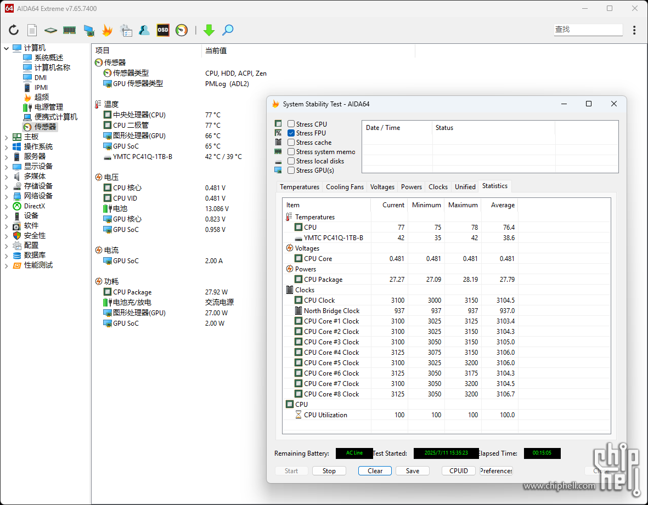Expand the 服务器 tree node

[6, 156]
